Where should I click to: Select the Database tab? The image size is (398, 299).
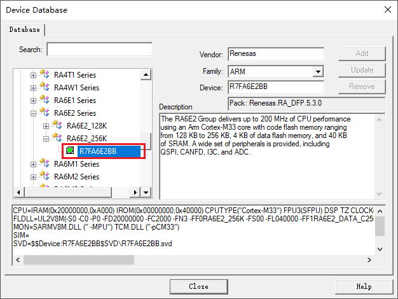(25, 30)
